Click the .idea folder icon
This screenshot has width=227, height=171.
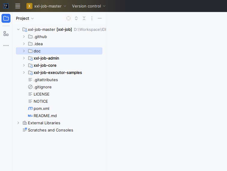click(30, 44)
